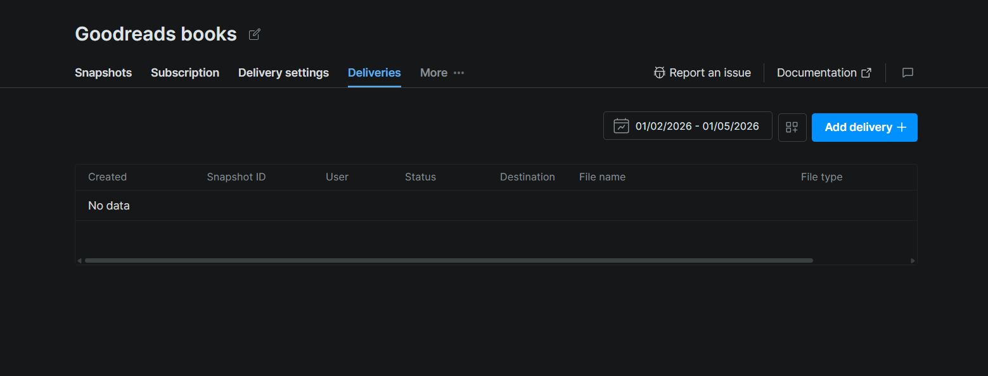Click the User column header
This screenshot has width=988, height=376.
[x=337, y=177]
